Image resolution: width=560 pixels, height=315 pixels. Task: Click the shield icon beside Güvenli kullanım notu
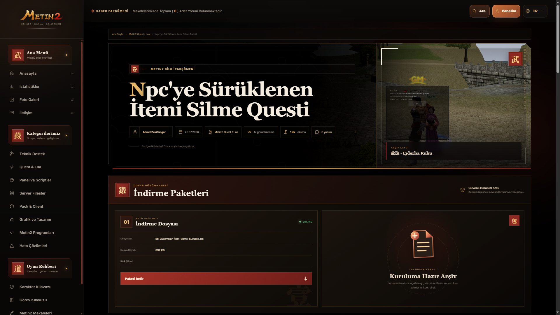(x=463, y=190)
